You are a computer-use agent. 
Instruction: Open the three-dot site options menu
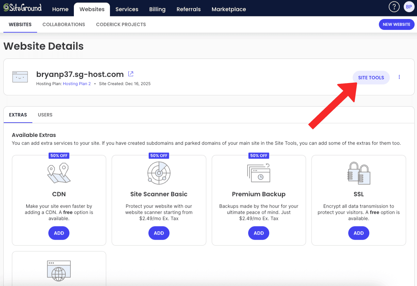pyautogui.click(x=399, y=77)
